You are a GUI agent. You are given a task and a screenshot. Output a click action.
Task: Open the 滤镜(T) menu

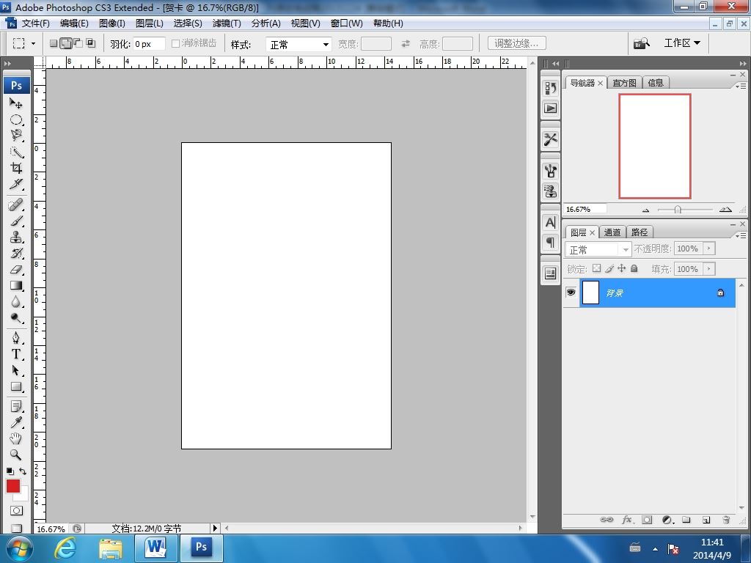click(226, 23)
